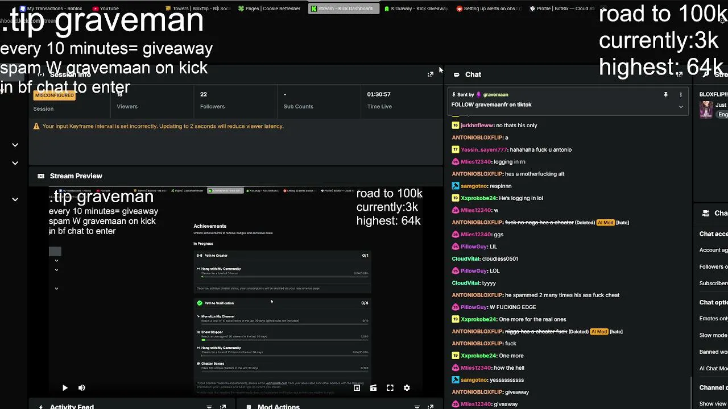Pop out the Mod Actions panel
Viewport: 728px width, 409px height.
[431, 407]
